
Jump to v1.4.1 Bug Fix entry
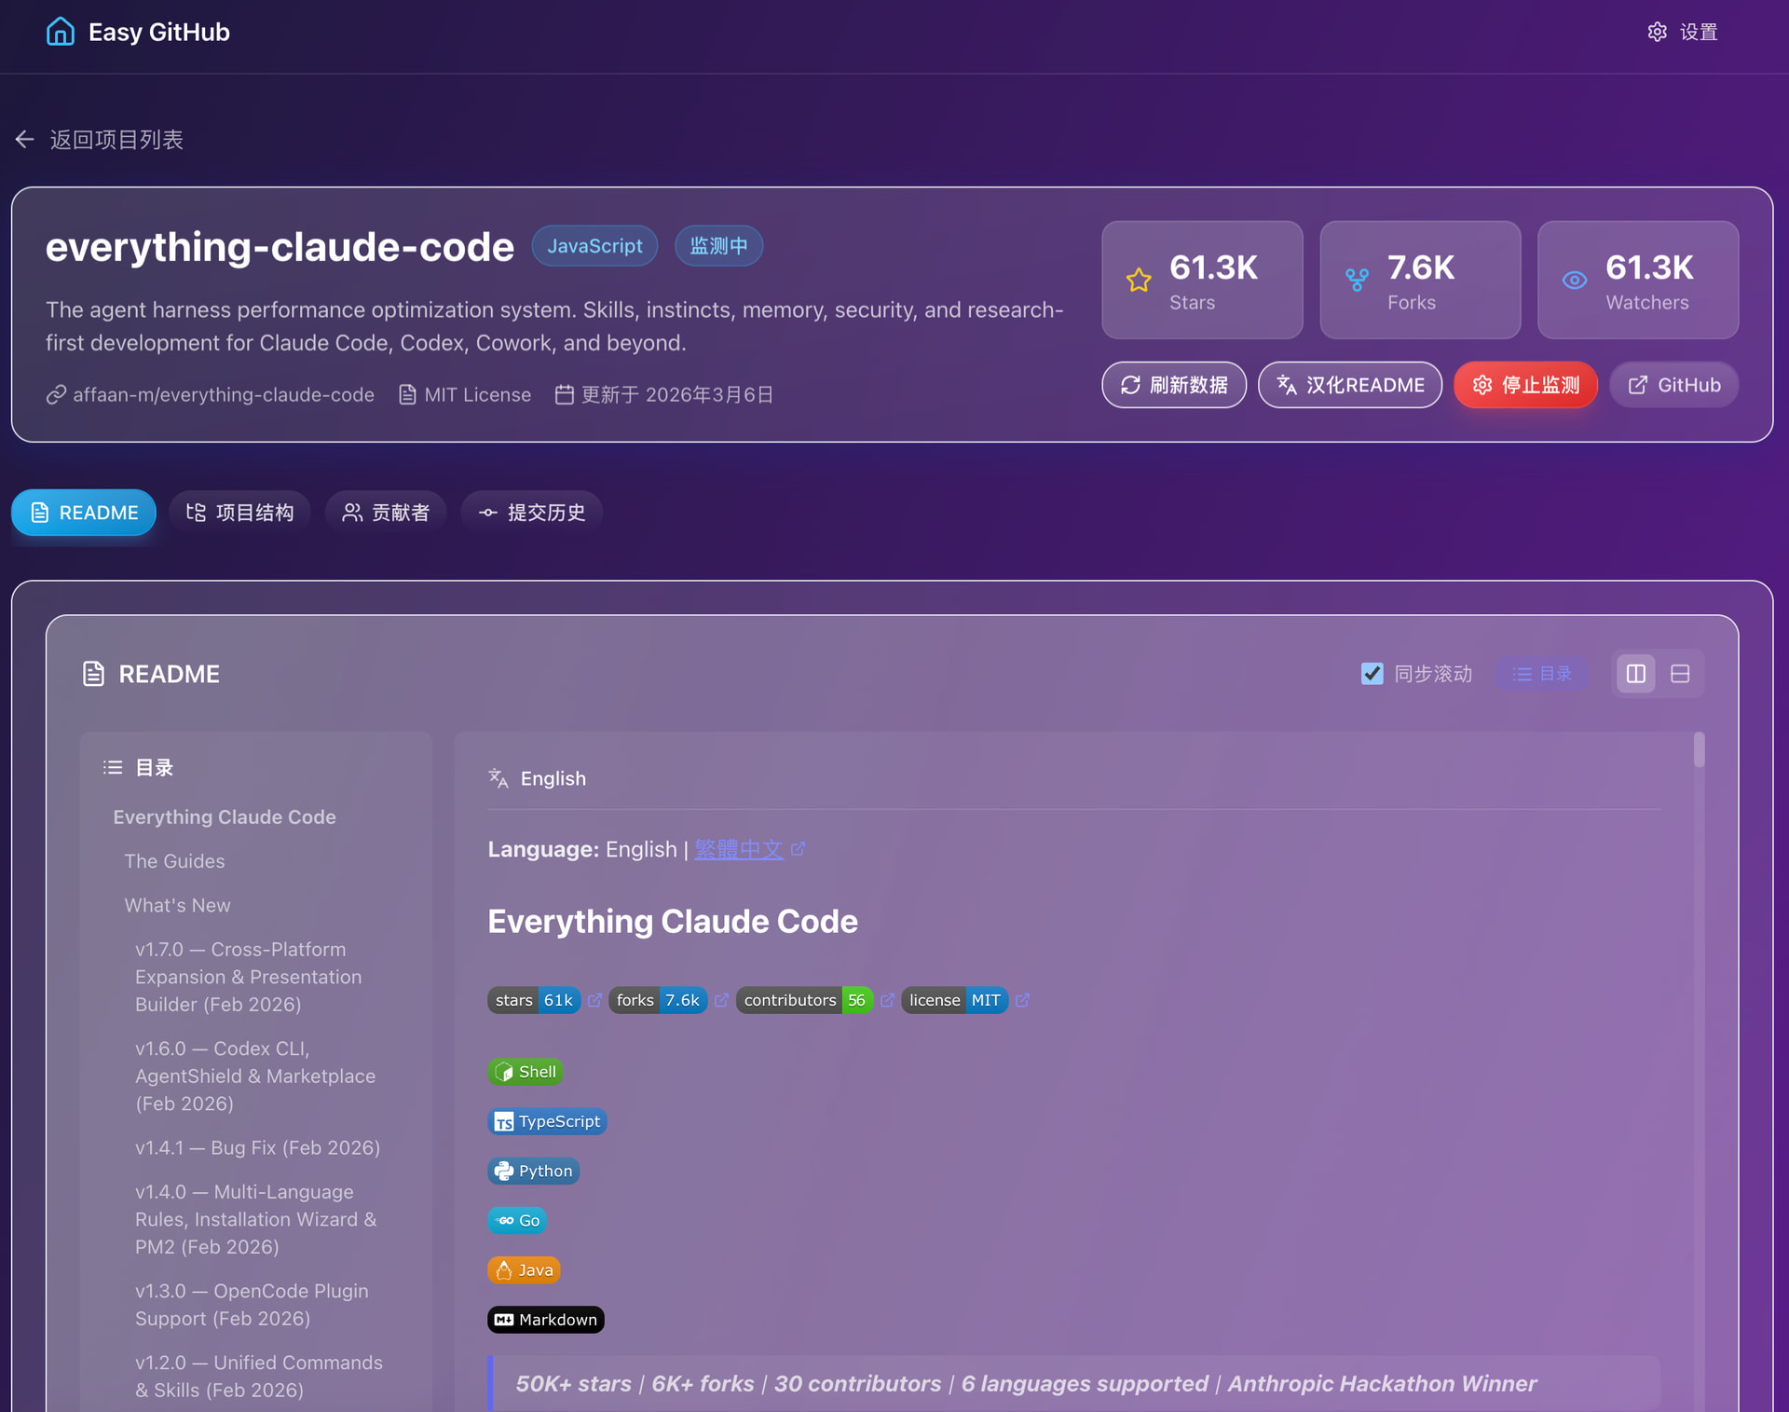click(257, 1147)
